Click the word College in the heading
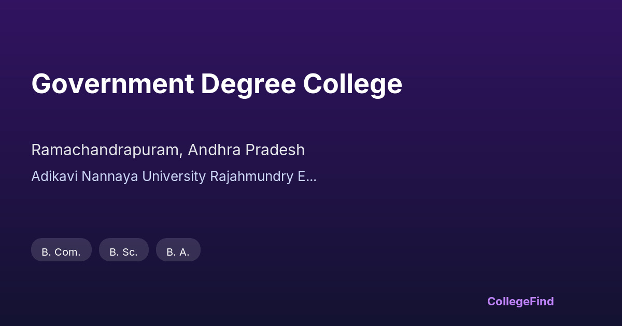 (x=352, y=84)
